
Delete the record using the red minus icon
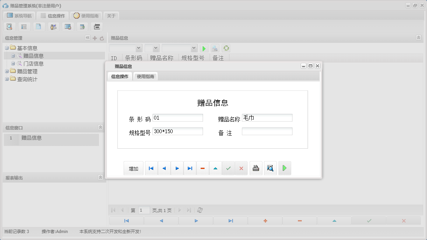click(x=203, y=168)
